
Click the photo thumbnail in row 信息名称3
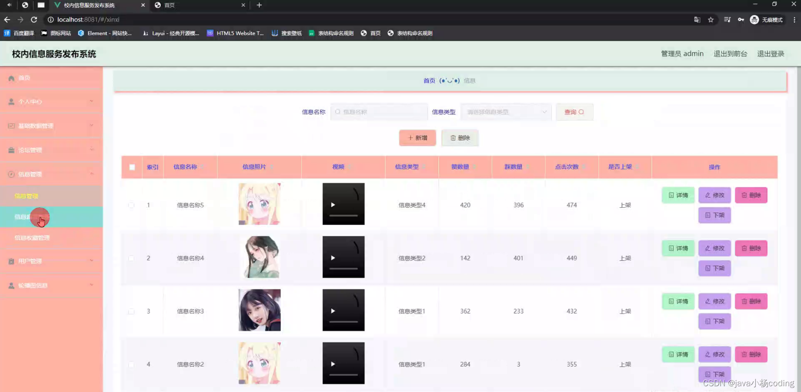[260, 310]
